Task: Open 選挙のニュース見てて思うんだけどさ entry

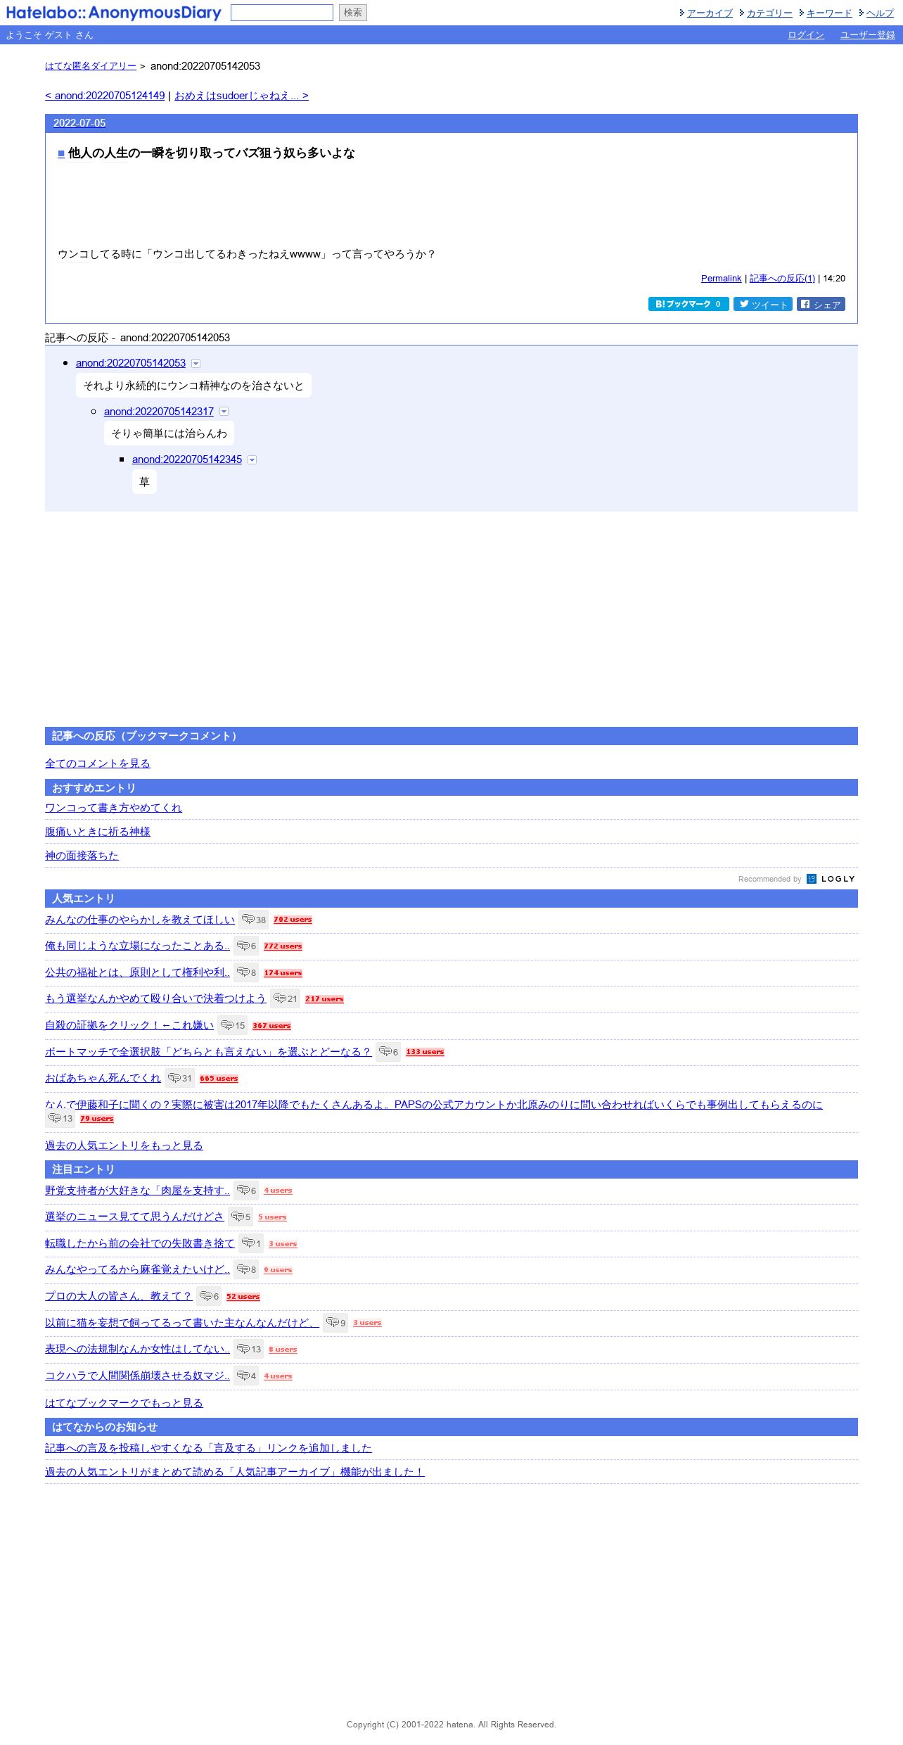Action: [134, 1217]
